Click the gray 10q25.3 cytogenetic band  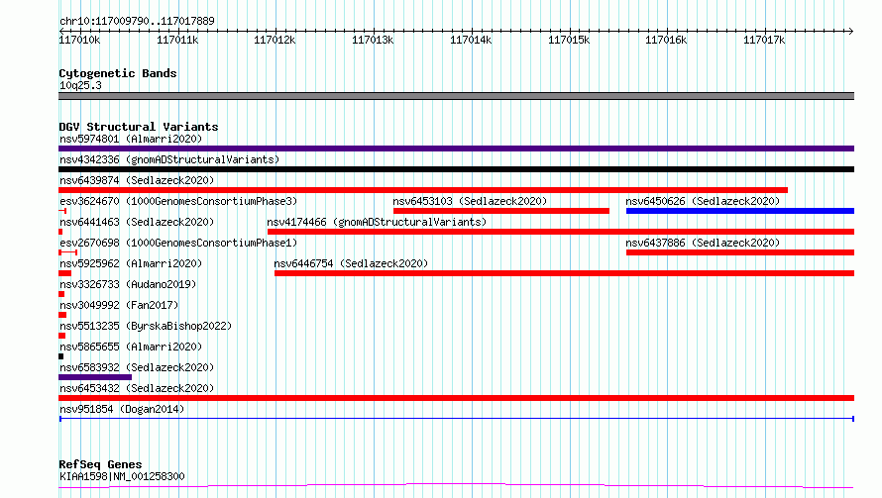coord(456,96)
